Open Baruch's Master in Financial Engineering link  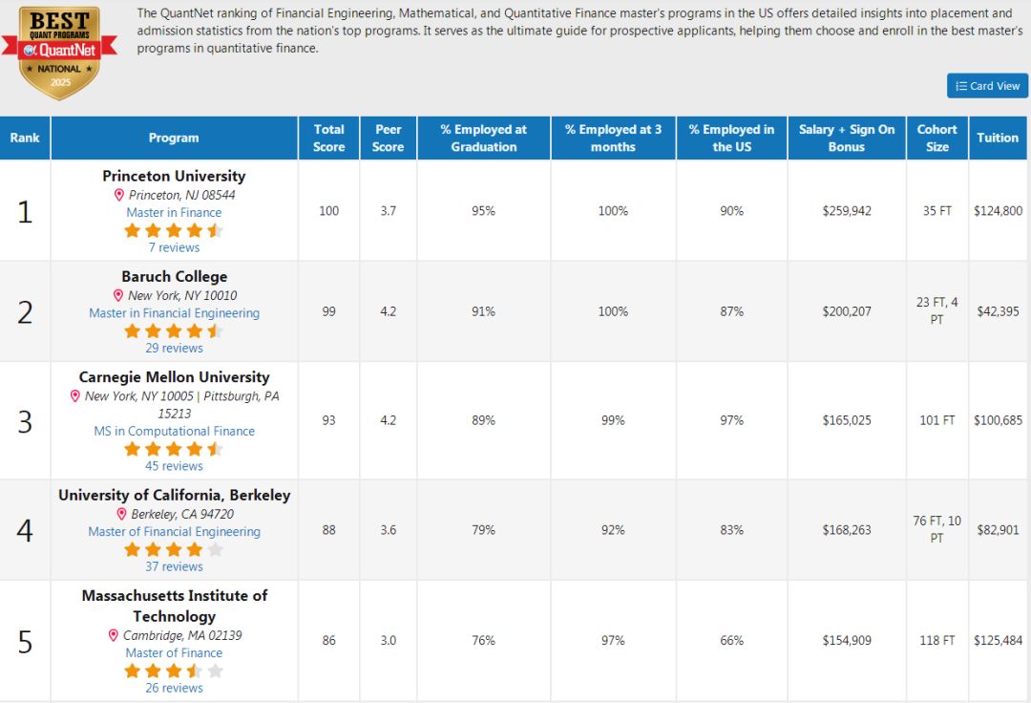pos(174,313)
